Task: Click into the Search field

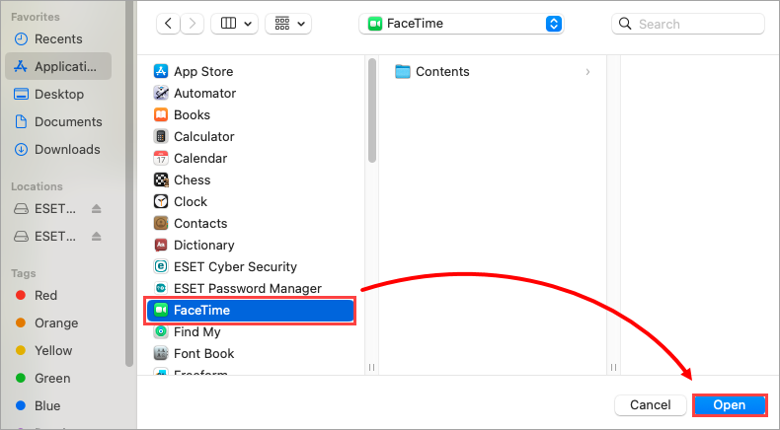Action: point(688,24)
